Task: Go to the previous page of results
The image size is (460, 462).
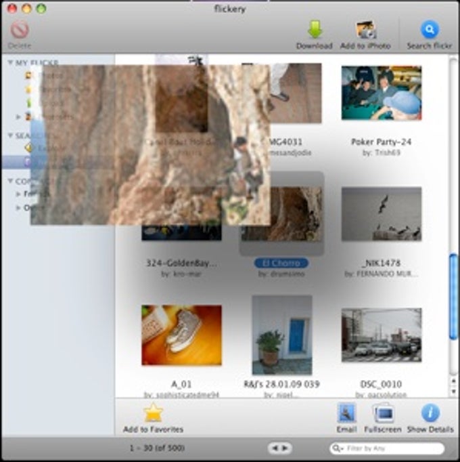Action: click(275, 448)
